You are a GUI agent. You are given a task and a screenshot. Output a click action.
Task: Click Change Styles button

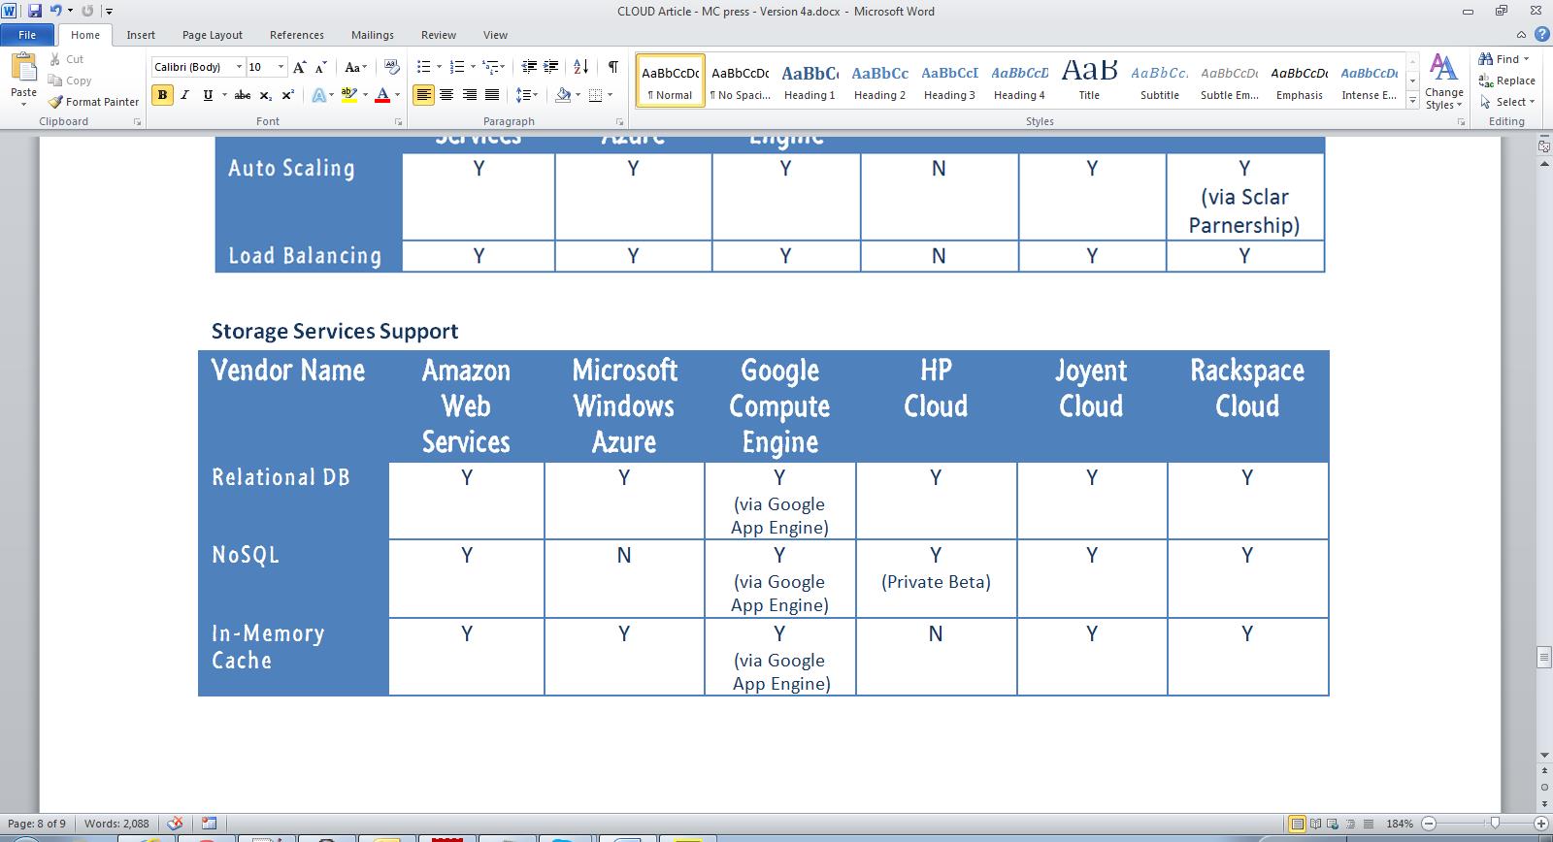[1444, 81]
